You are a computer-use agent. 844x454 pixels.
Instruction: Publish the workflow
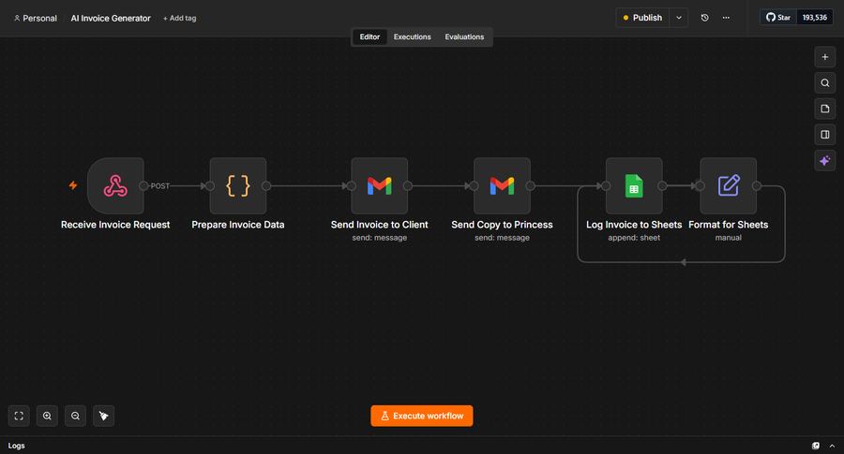coord(642,18)
